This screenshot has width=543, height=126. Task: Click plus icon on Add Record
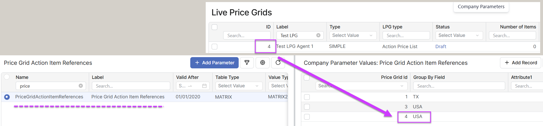[507, 63]
